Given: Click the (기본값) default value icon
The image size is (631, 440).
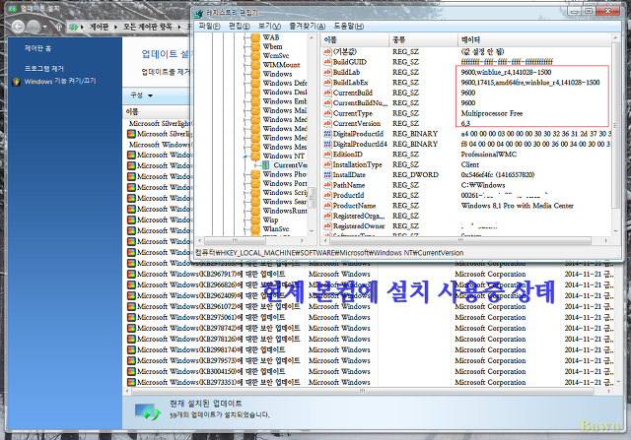Looking at the screenshot, I should [327, 52].
